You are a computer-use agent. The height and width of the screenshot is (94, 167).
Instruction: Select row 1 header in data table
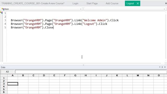pos(4,78)
